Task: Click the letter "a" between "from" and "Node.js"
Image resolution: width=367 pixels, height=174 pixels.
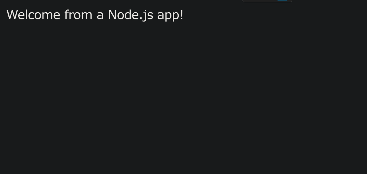Action: point(100,16)
